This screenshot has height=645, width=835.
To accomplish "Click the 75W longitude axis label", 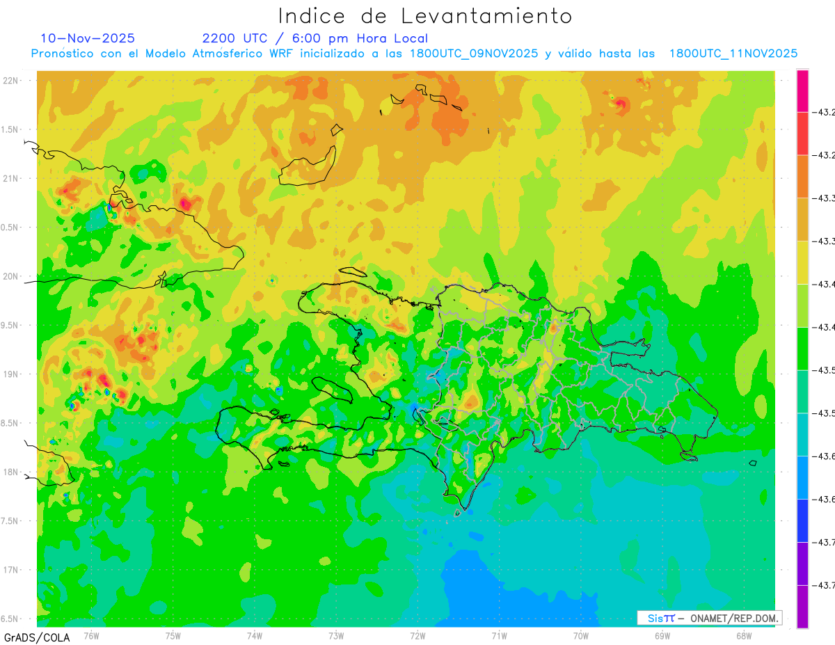I will (173, 635).
